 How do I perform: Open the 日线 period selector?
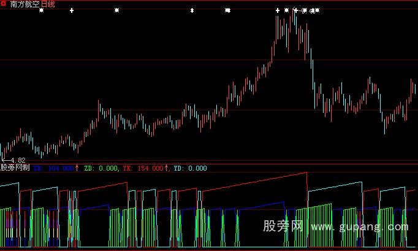(48, 4)
